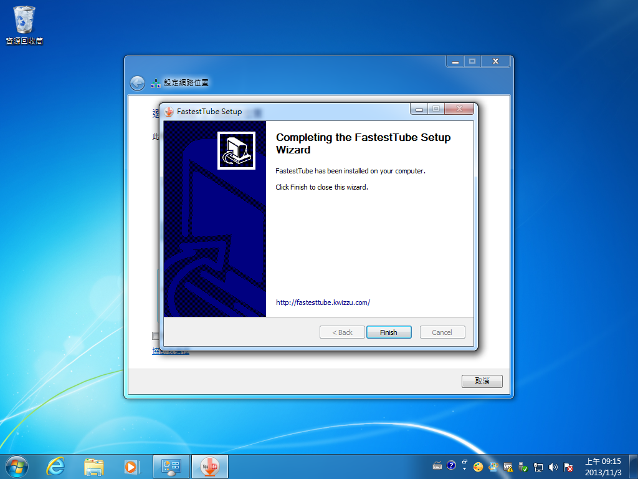Click safely remove hardware tray icon
The height and width of the screenshot is (479, 638).
[x=523, y=467]
